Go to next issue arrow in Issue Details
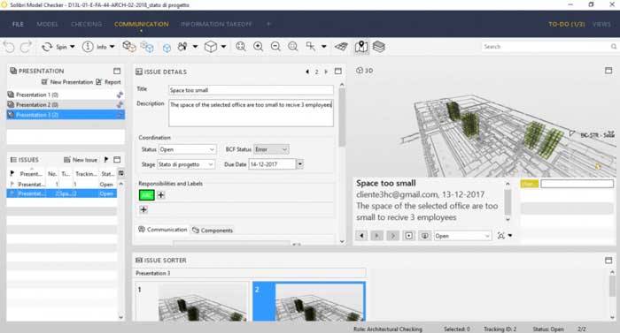Viewport: 620px width, 333px height. click(x=326, y=72)
